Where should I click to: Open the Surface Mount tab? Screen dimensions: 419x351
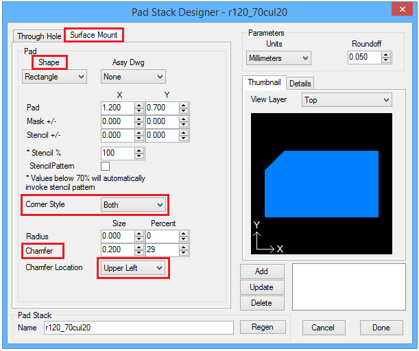pyautogui.click(x=94, y=35)
